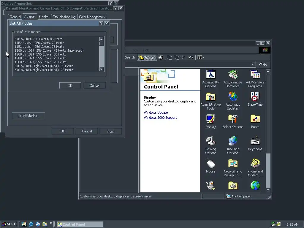Launch Internet Explorer from Quick Launch
Viewport: 304px width, 228px height.
[31, 224]
